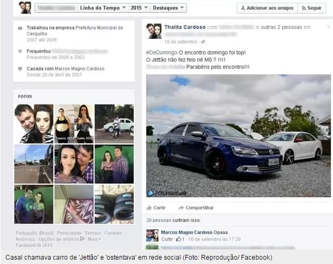
Task: Click Adicionar aos amigos button
Action: [267, 8]
